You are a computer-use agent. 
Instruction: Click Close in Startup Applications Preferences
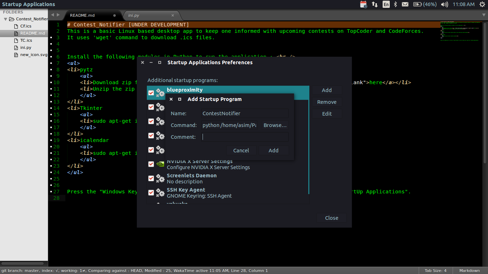click(x=332, y=218)
